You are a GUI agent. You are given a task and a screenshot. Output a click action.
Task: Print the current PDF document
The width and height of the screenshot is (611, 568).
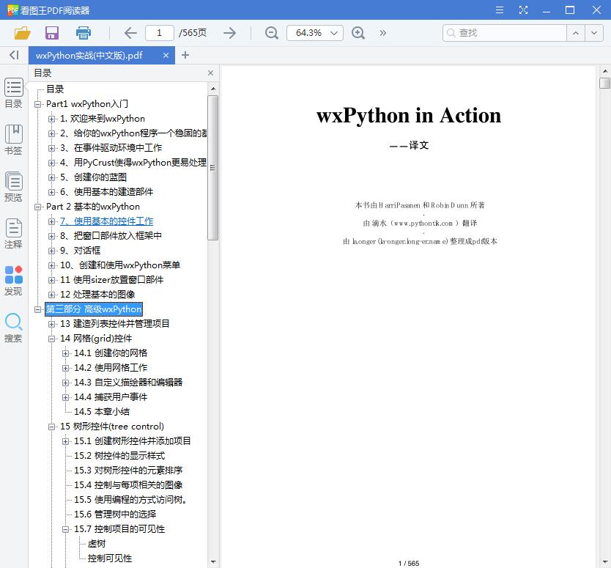point(84,33)
